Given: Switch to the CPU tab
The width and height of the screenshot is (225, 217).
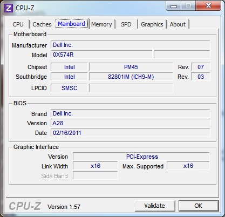Looking at the screenshot, I should [18, 24].
